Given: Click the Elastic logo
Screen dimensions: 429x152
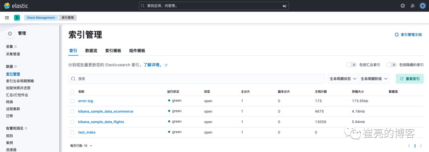Looking at the screenshot, I should [x=16, y=6].
